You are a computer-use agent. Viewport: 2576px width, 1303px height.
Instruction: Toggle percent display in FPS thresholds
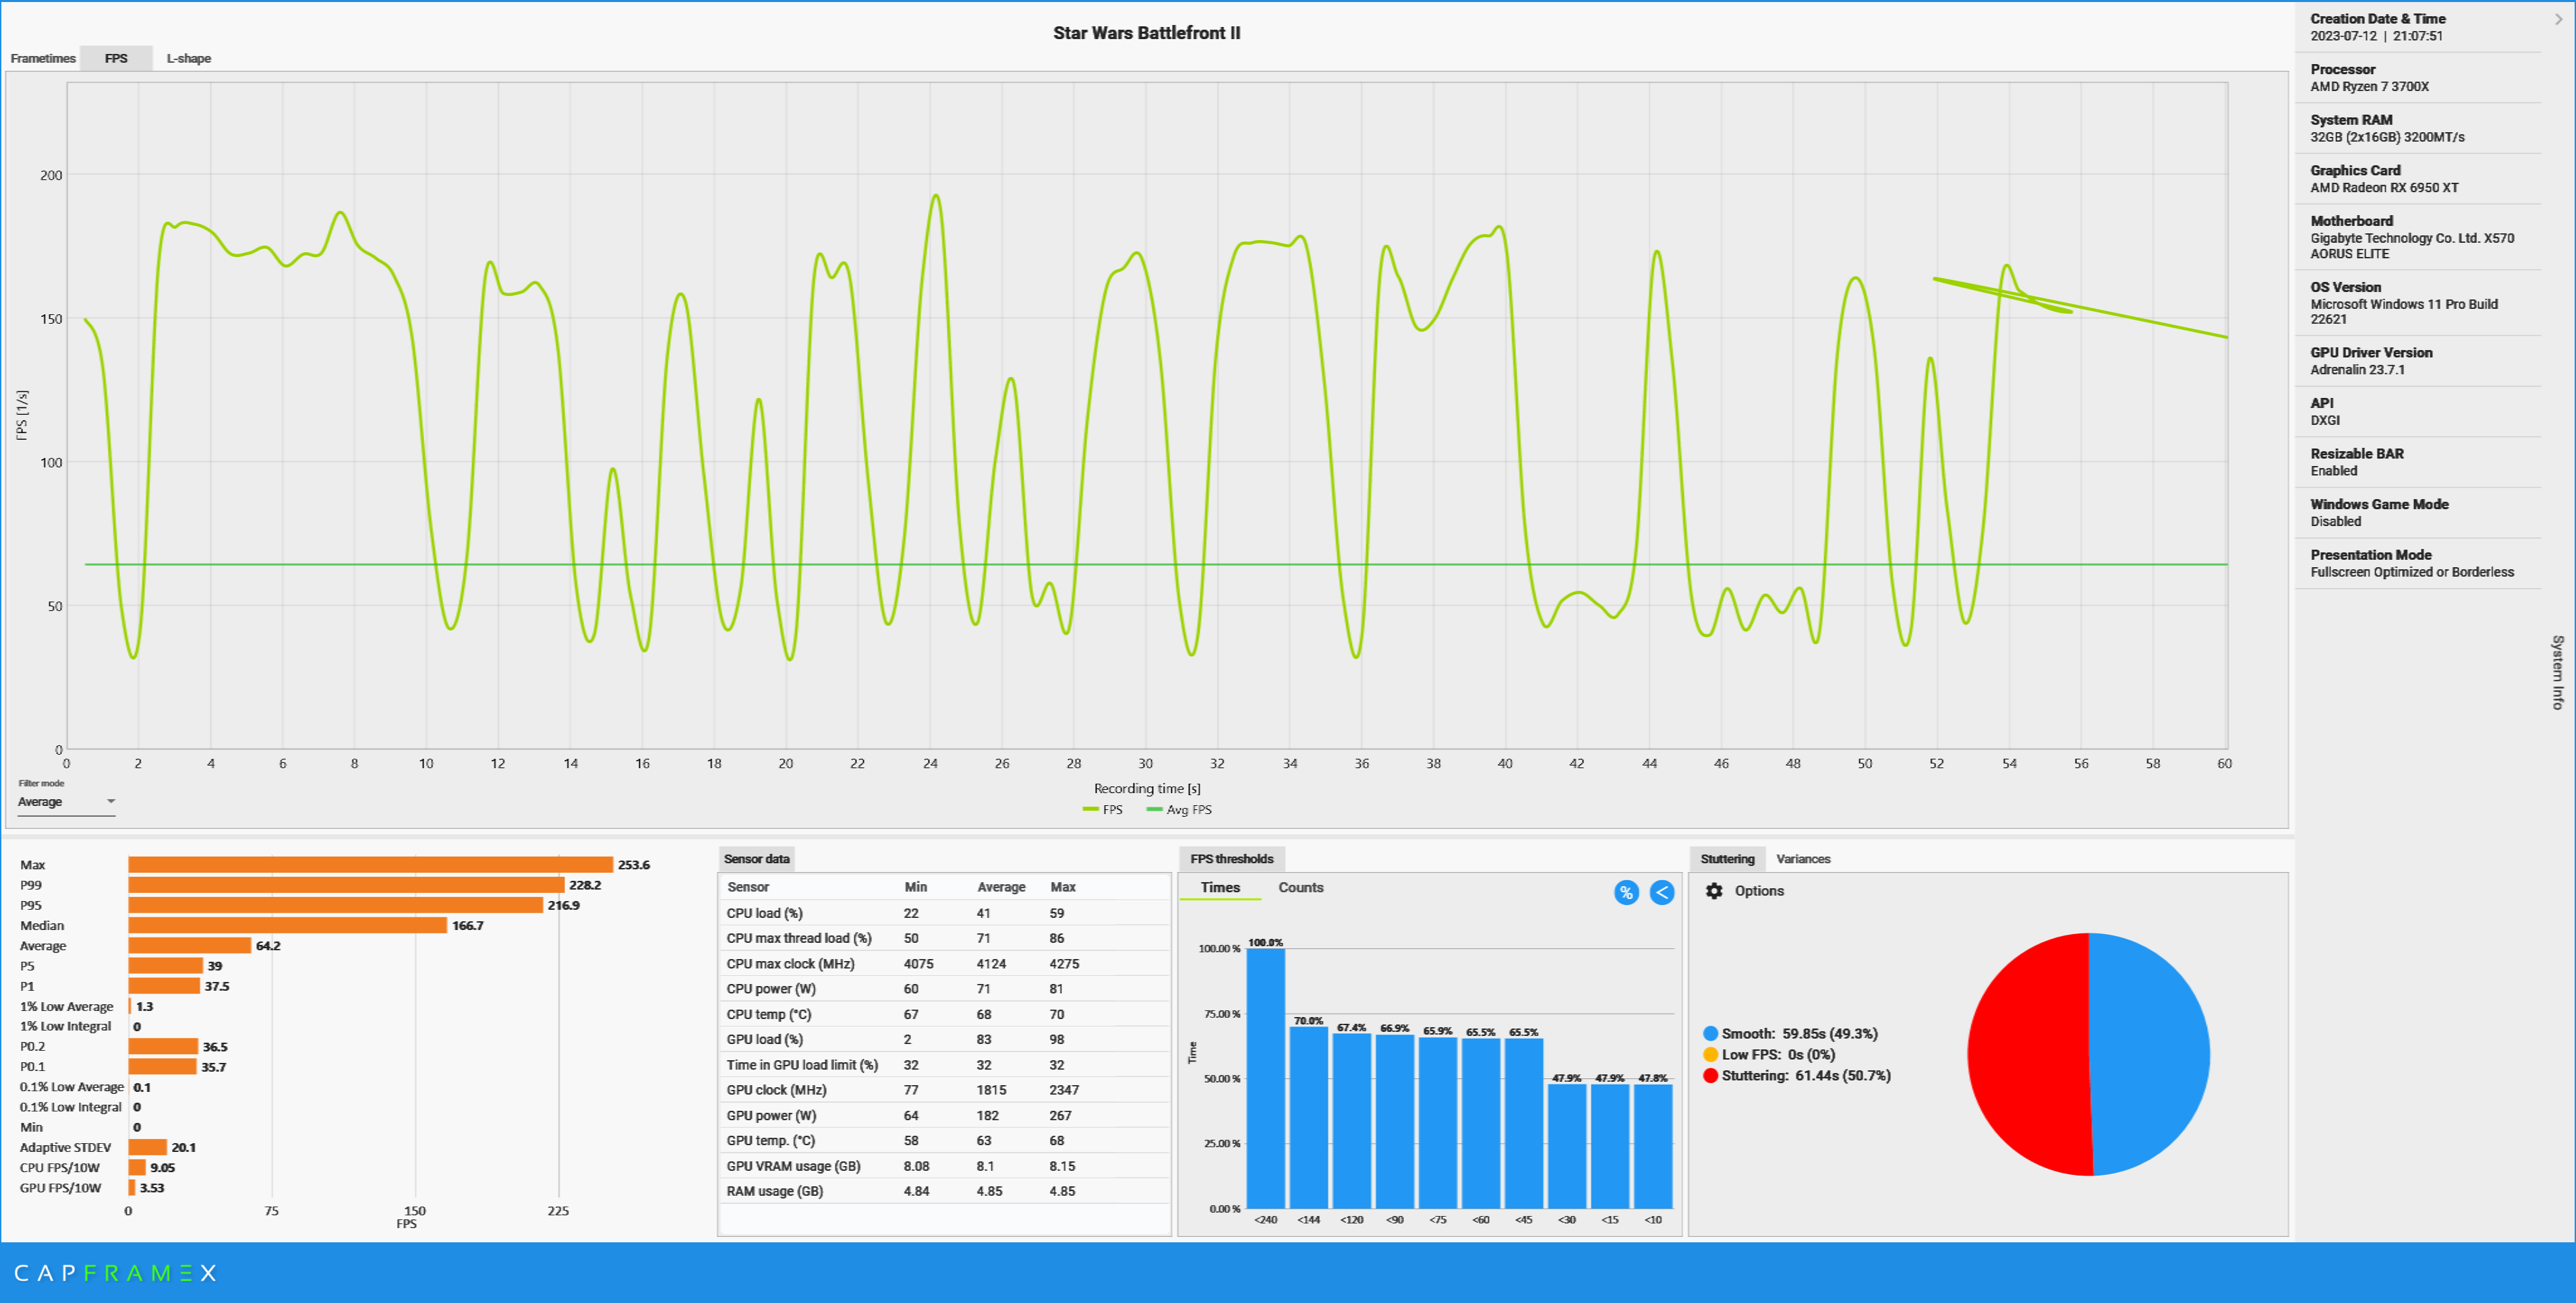click(1626, 892)
